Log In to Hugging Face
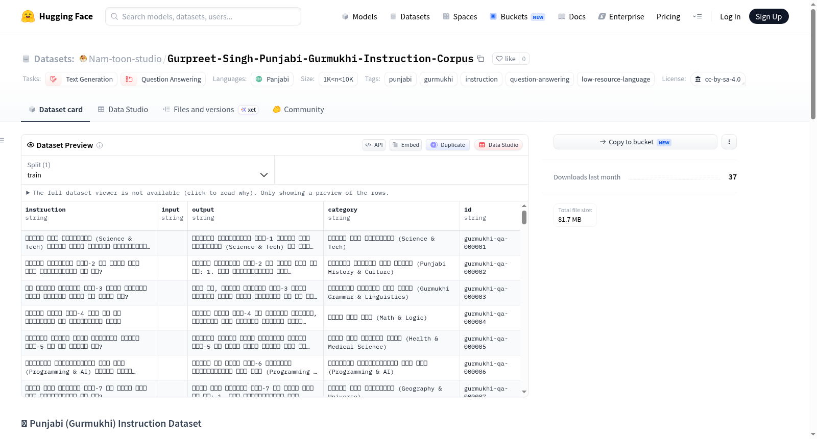 tap(730, 16)
